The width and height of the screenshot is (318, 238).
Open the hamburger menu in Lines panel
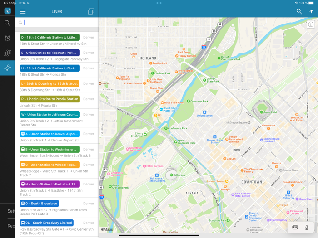[x=23, y=11]
